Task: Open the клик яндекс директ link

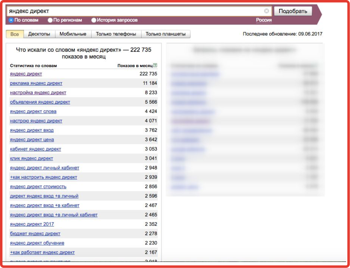Action: coord(32,158)
